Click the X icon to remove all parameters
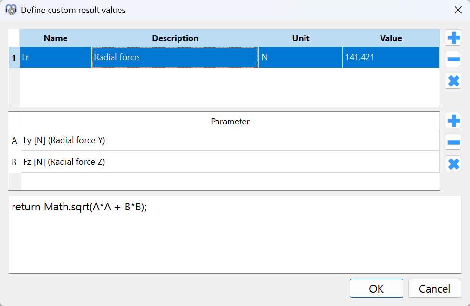Image resolution: width=470 pixels, height=306 pixels. (x=453, y=164)
